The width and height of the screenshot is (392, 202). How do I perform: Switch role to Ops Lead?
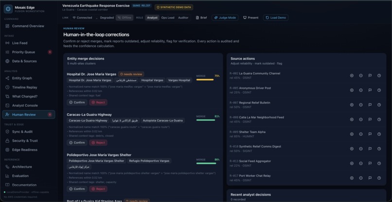(x=168, y=18)
